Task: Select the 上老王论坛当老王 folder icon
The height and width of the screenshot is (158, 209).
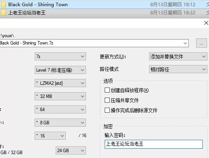Action: [4, 13]
